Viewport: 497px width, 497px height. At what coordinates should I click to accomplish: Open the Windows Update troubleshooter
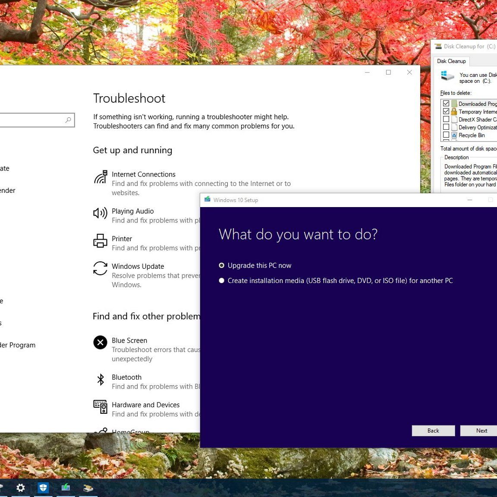click(x=146, y=275)
